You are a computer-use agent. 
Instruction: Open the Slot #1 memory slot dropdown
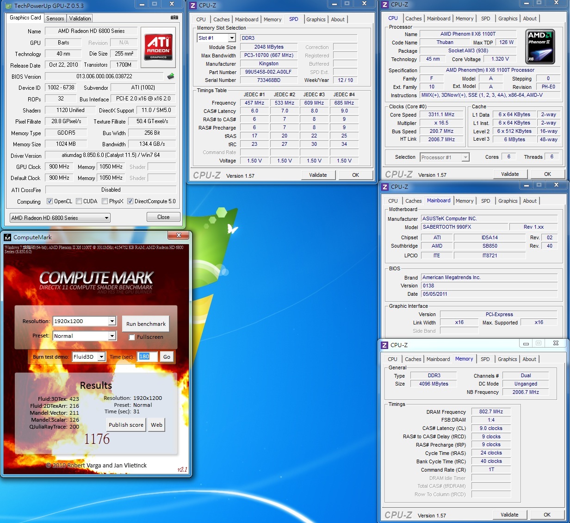pos(232,38)
